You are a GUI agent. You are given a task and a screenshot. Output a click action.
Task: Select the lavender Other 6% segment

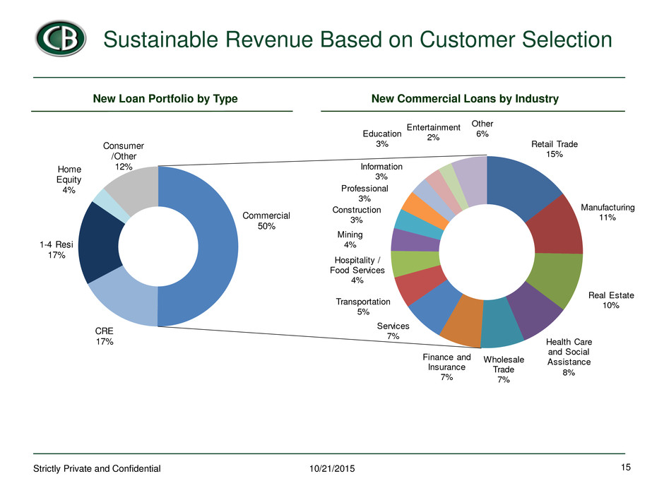tap(471, 180)
